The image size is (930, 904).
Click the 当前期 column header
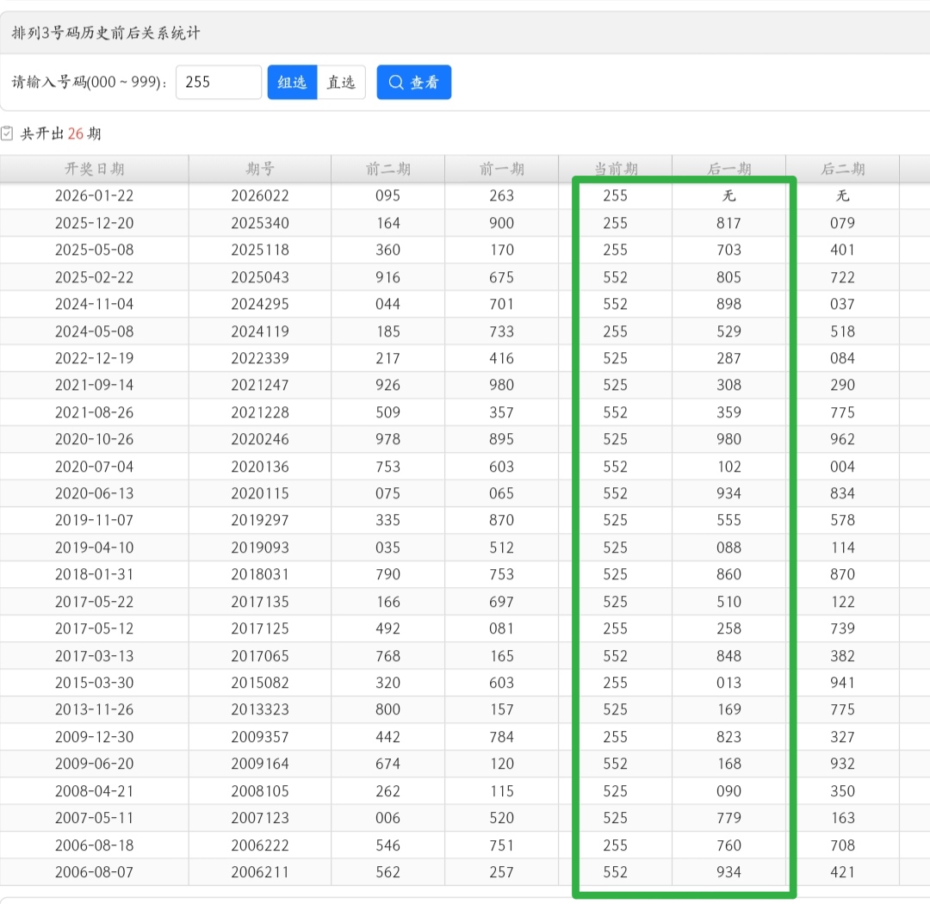(x=615, y=169)
